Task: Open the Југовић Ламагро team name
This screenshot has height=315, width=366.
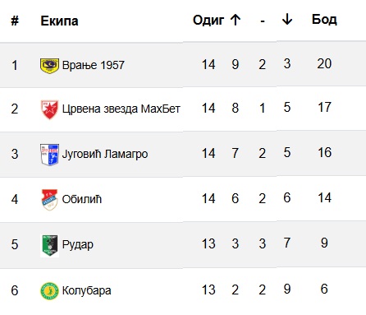Action: click(x=105, y=154)
